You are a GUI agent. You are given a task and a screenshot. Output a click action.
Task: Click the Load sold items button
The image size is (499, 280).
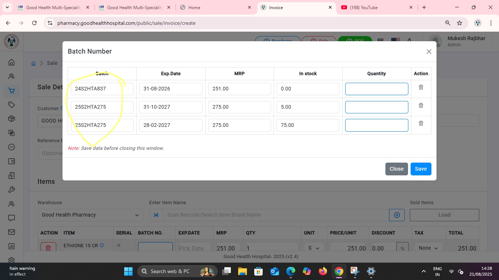(444, 215)
